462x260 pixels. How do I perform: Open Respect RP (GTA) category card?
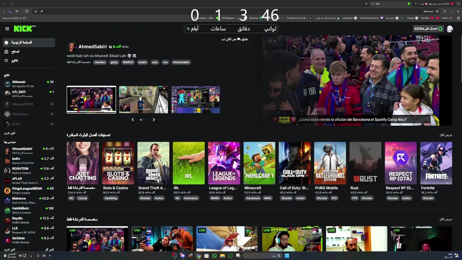tap(401, 163)
